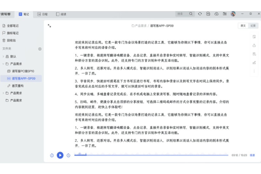Click the import folder icon in top toolbar
The height and width of the screenshot is (174, 261).
[x=224, y=14]
